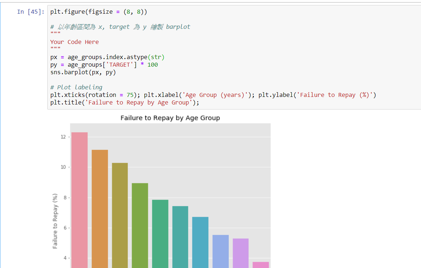Viewport: 421px width, 268px height.
Task: Click the Chinese comment about barplot
Action: click(120, 27)
